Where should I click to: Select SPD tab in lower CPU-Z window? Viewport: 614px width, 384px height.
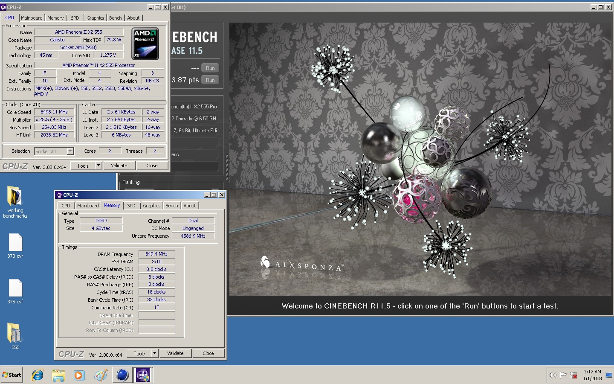131,206
